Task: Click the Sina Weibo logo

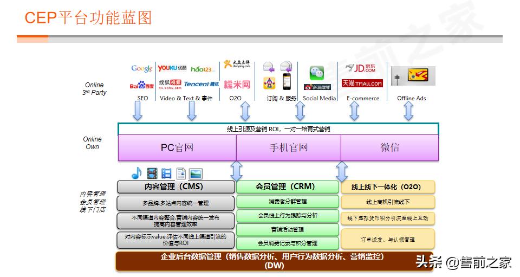Action: [x=317, y=87]
